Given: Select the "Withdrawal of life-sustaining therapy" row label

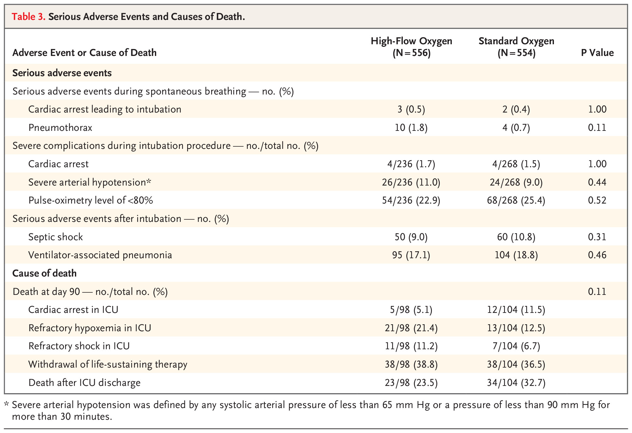Looking at the screenshot, I should 107,364.
